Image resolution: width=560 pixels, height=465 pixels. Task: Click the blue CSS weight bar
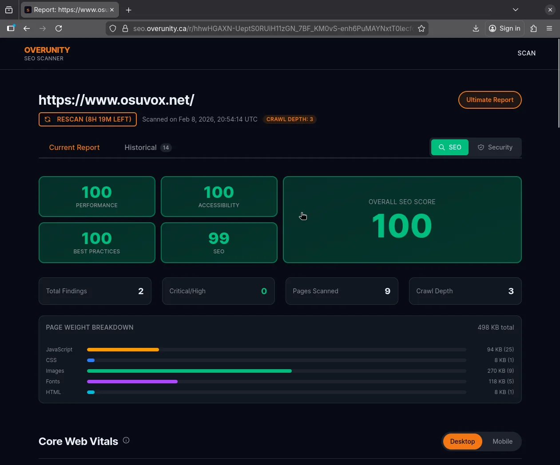91,360
